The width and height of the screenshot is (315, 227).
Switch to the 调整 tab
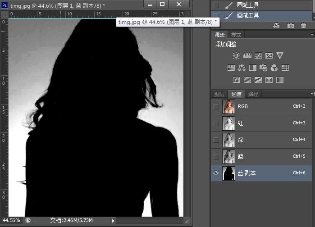[x=219, y=35]
